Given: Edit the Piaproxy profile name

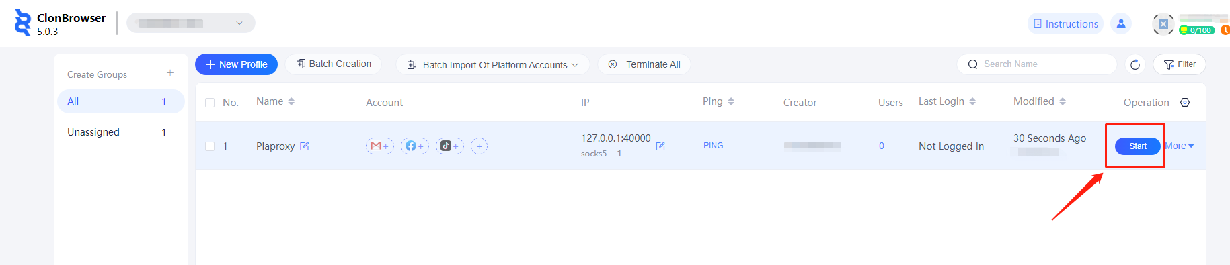Looking at the screenshot, I should 304,146.
